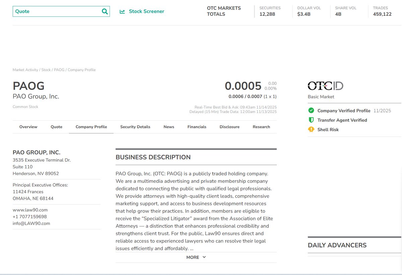The height and width of the screenshot is (275, 402).
Task: Open the Overview tab
Action: pos(28,127)
